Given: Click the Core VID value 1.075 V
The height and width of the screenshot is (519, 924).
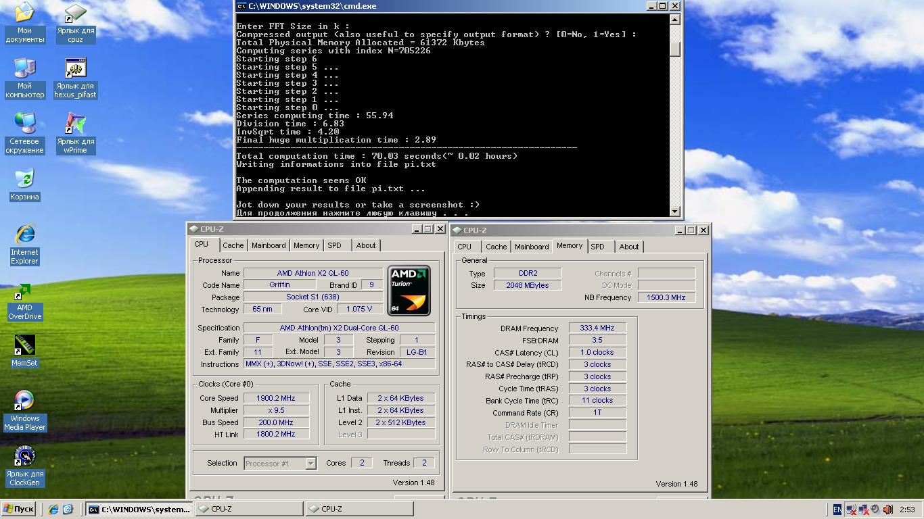Looking at the screenshot, I should coord(359,310).
